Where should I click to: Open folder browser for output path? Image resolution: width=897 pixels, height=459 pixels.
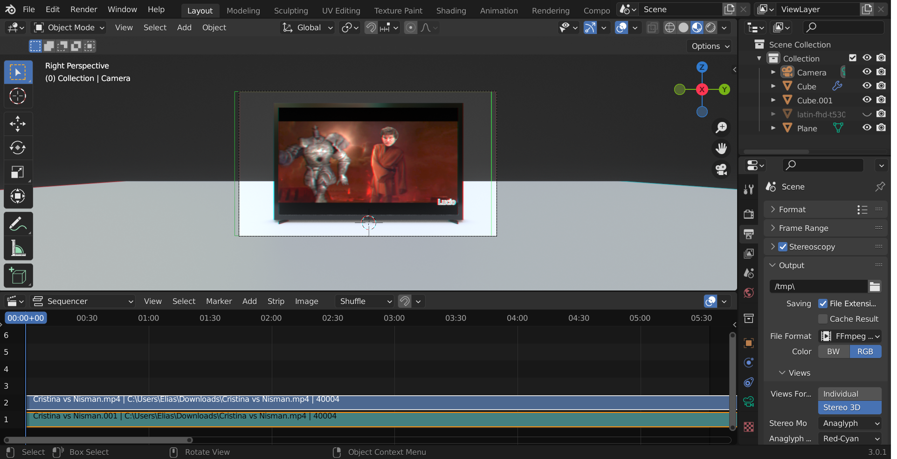tap(875, 287)
